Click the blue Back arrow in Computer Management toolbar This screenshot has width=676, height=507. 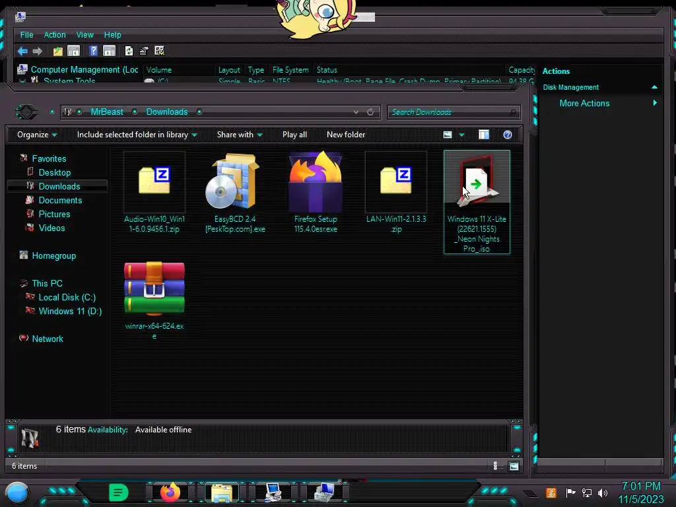click(22, 51)
